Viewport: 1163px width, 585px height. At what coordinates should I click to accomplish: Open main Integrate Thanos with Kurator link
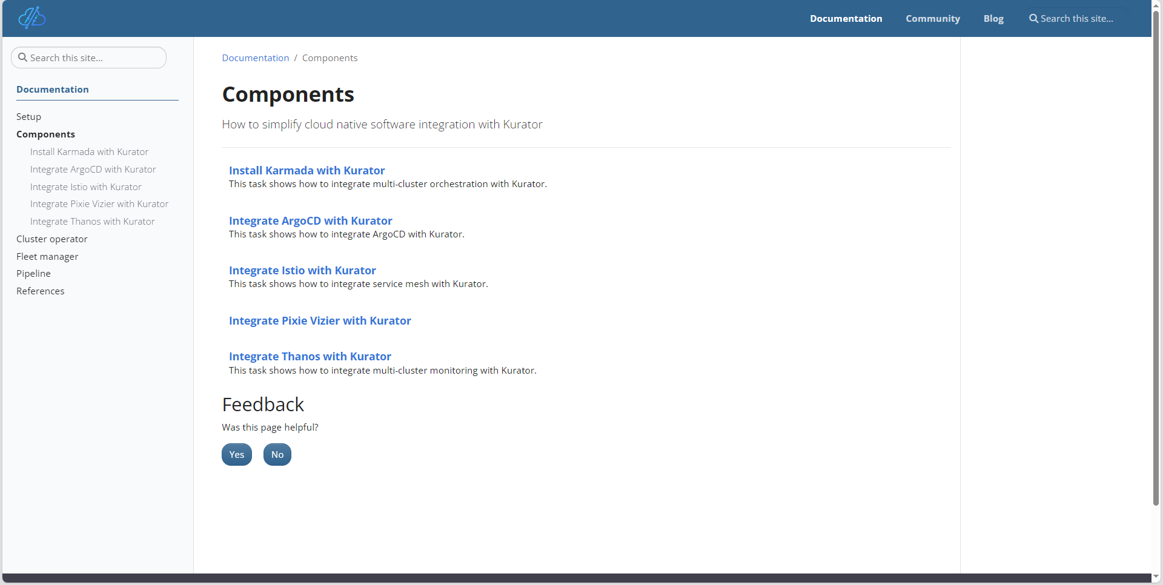point(310,357)
